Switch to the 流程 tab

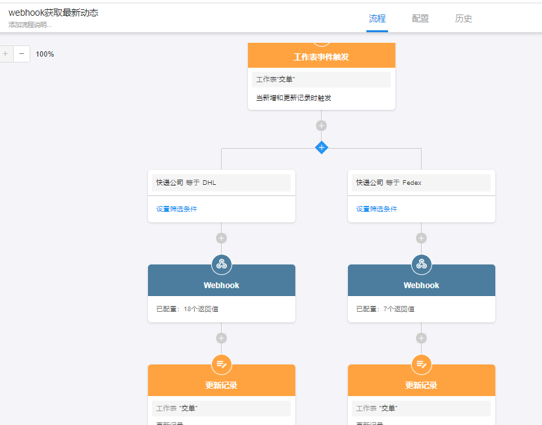(378, 18)
